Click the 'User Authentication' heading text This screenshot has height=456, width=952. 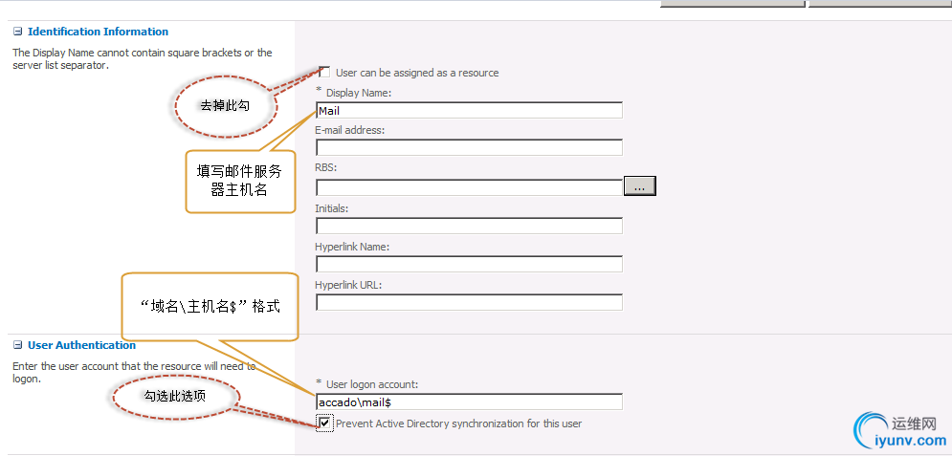coord(82,345)
